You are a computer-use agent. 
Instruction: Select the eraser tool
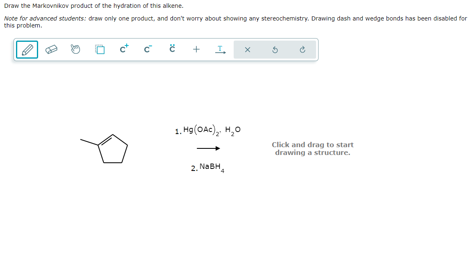(51, 49)
